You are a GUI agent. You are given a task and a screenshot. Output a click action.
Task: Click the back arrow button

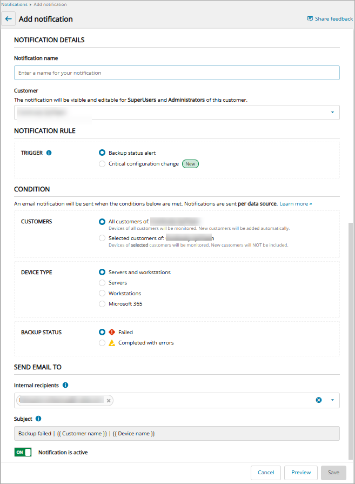tap(8, 19)
